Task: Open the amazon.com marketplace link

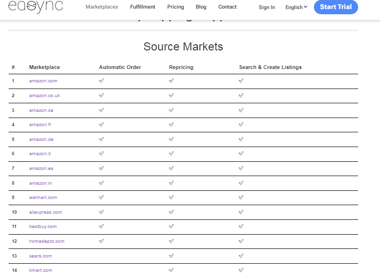Action: point(43,81)
